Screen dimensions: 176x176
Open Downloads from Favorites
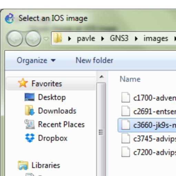pos(57,111)
